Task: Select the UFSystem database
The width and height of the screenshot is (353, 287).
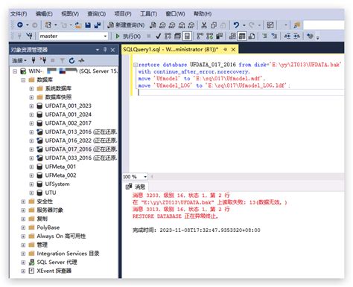Action: tap(57, 184)
